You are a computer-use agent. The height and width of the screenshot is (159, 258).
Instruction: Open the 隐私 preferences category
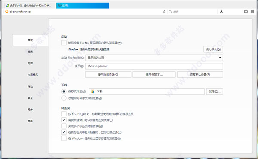[30, 86]
